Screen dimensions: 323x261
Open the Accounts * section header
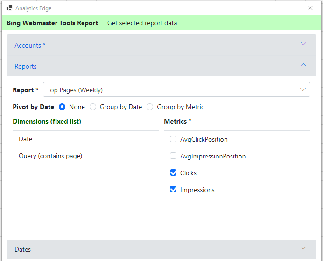[161, 46]
